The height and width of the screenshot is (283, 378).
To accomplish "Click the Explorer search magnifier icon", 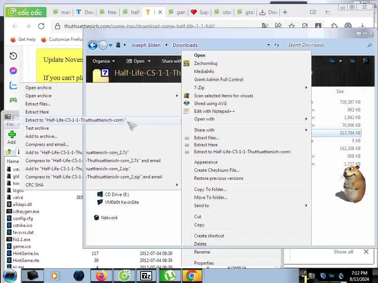I will point(369,45).
